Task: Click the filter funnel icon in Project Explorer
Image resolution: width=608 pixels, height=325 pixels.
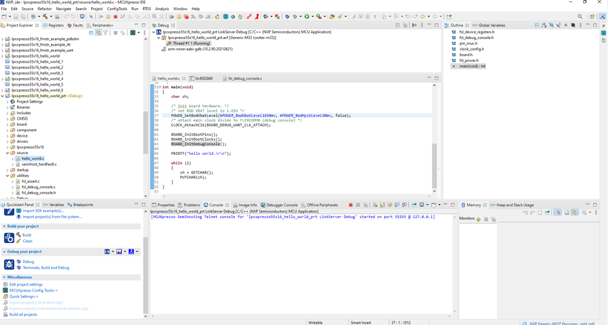Action: click(x=105, y=33)
